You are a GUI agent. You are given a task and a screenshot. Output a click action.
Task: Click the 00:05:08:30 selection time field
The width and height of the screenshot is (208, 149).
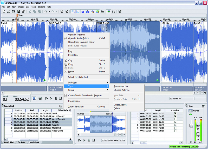(x=175, y=99)
